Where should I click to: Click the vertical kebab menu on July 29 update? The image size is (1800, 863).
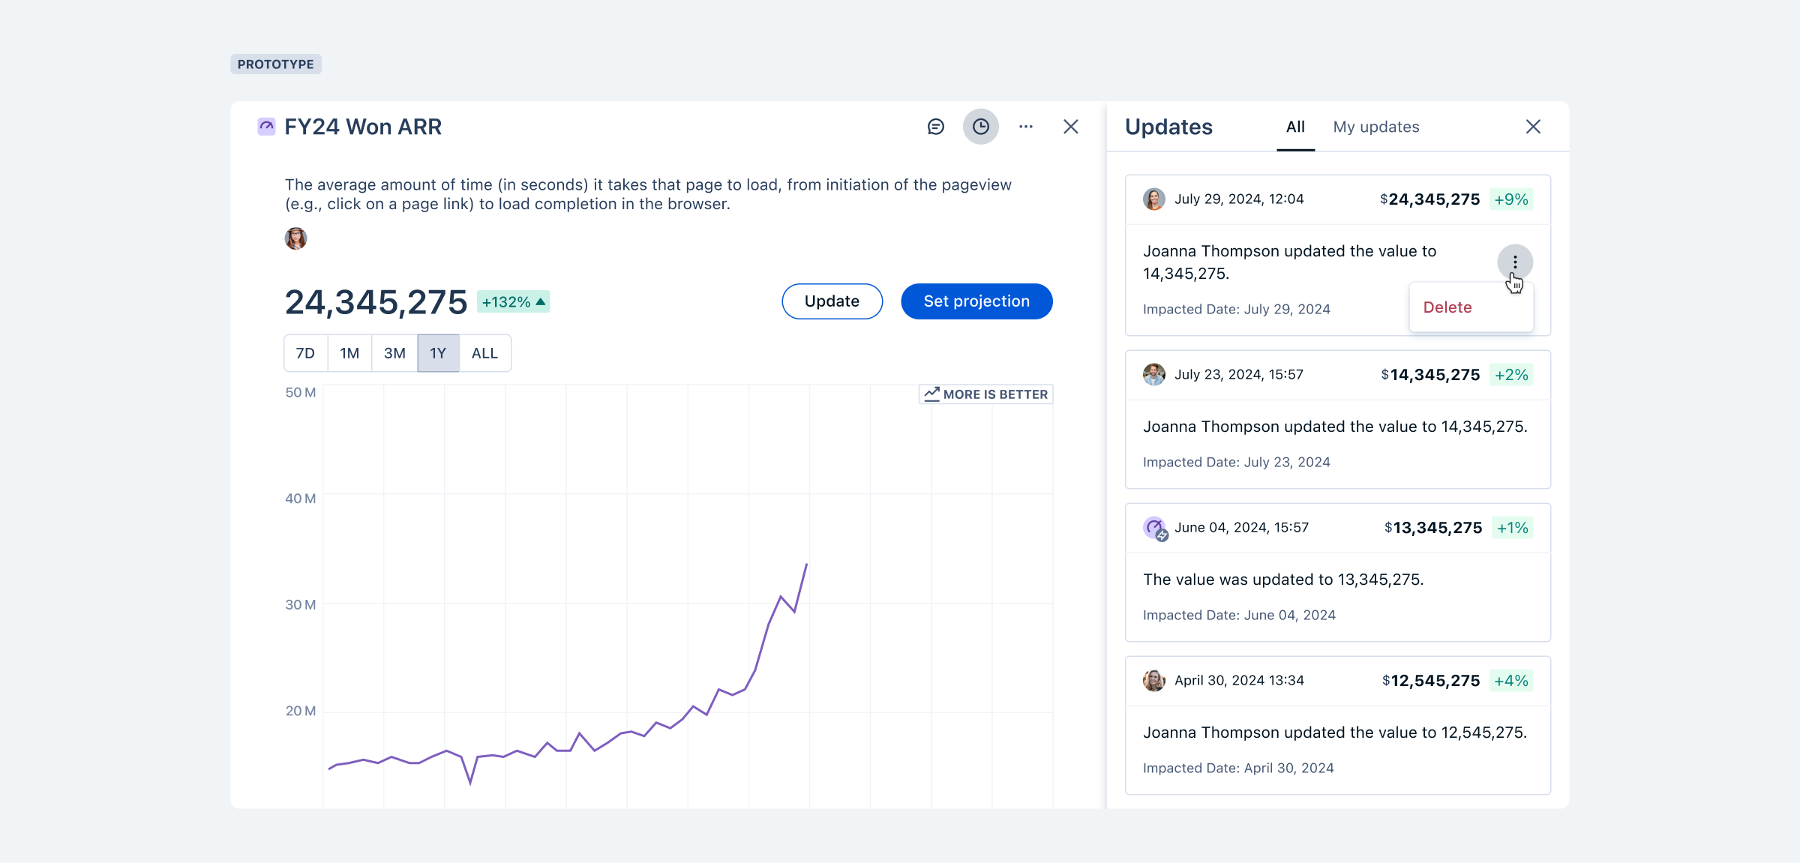1515,262
